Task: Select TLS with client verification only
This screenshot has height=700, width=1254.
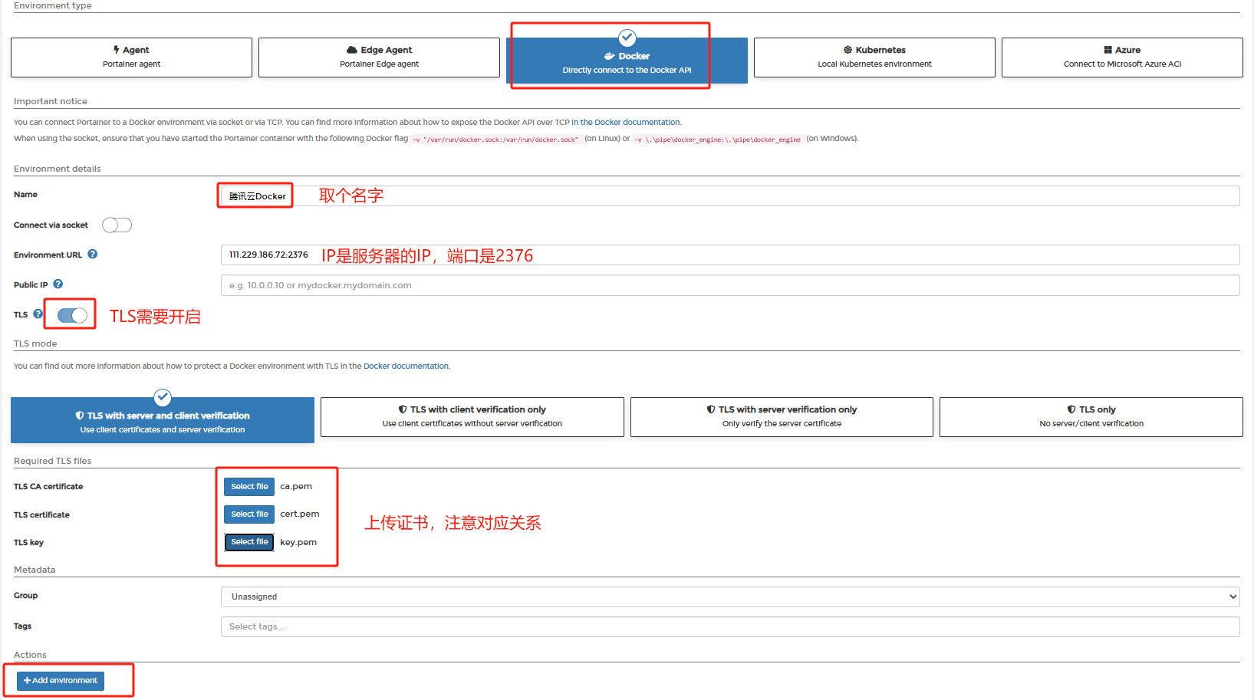Action: (x=472, y=417)
